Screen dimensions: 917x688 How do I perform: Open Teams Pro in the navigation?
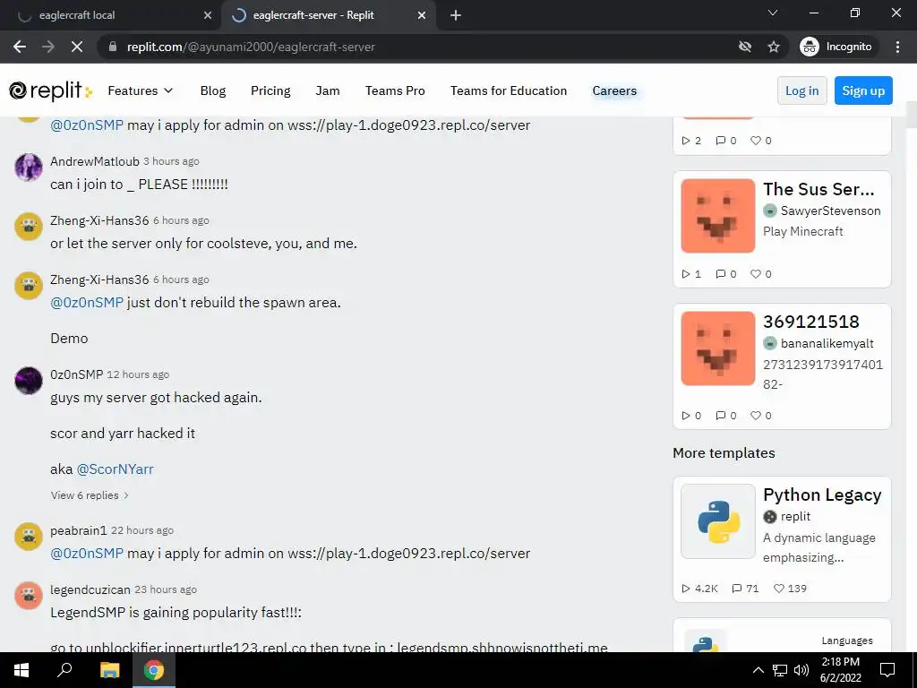[395, 90]
